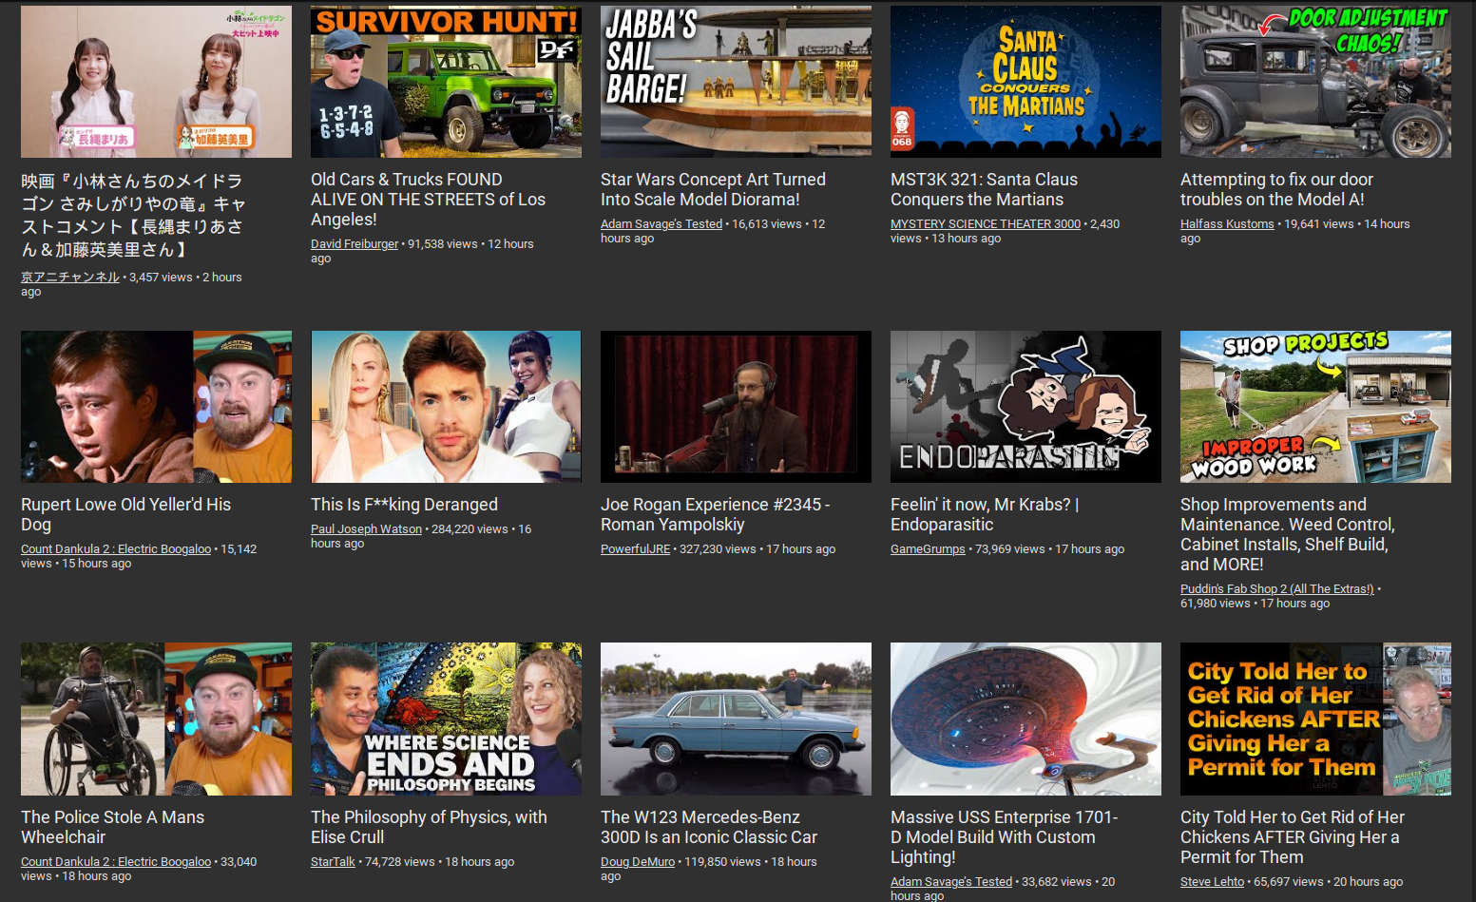Open the Jabba's Sail Barge thumbnail
Viewport: 1476px width, 902px height.
[736, 82]
